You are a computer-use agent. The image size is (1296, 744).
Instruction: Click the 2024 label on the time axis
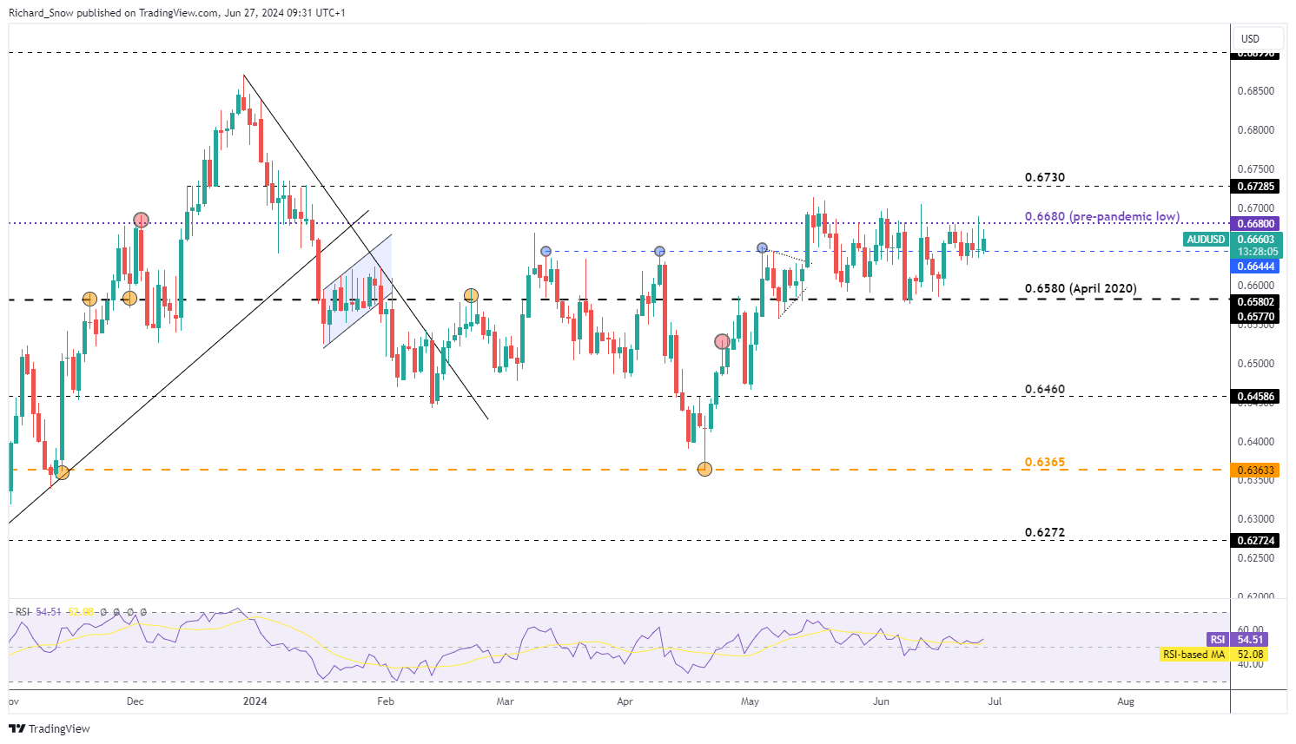tap(255, 701)
